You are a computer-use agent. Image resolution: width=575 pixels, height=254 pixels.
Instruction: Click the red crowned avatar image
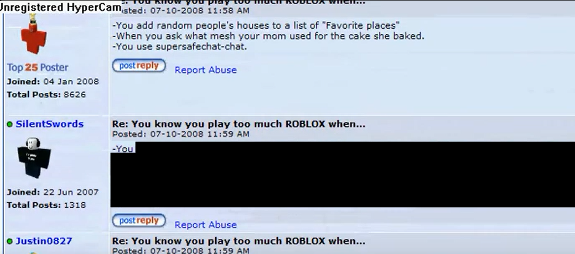coord(34,35)
